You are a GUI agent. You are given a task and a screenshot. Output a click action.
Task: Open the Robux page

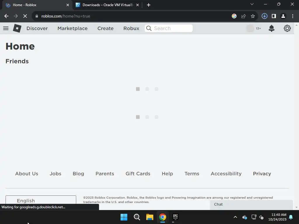(x=131, y=28)
